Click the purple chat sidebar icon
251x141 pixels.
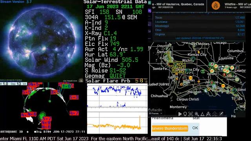point(149,11)
